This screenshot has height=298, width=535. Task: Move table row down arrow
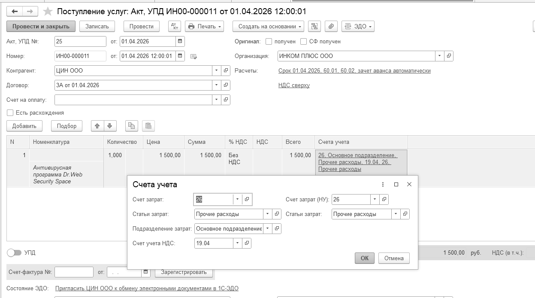point(110,126)
